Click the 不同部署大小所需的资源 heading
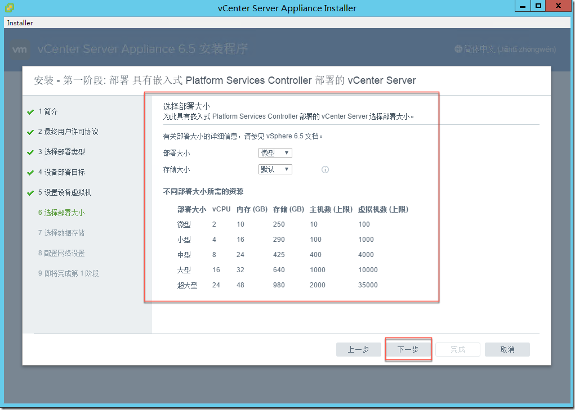575x410 pixels. point(203,191)
